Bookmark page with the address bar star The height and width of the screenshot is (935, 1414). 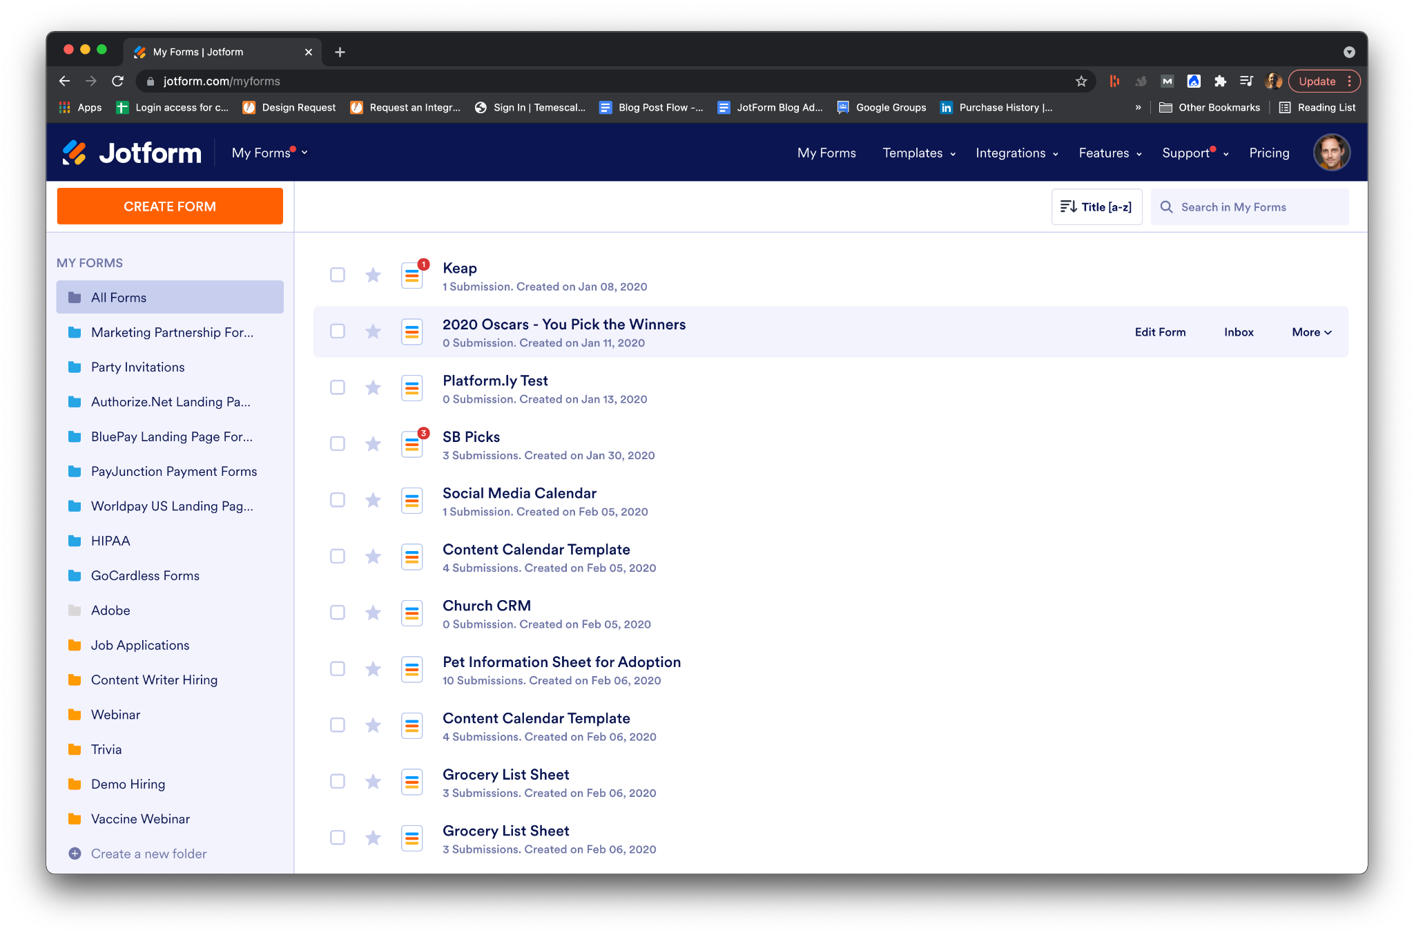click(x=1081, y=81)
